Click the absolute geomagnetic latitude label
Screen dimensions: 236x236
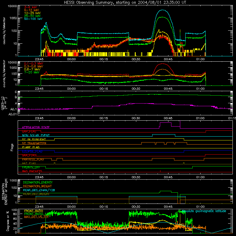(204, 211)
